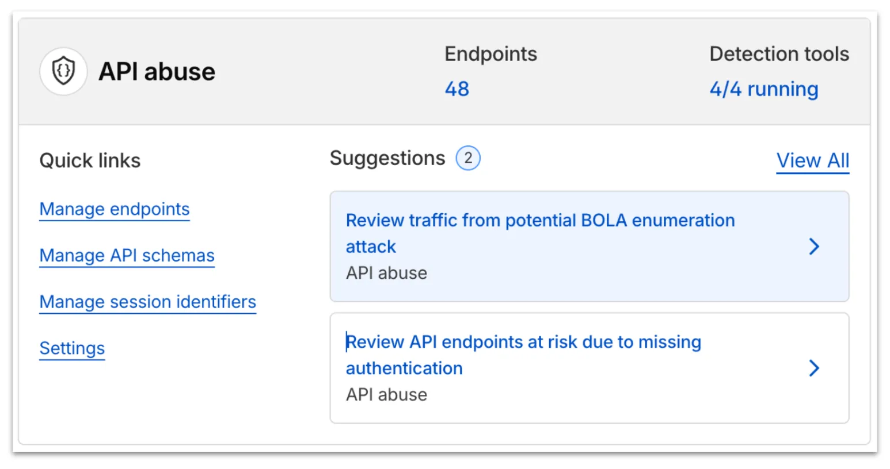This screenshot has width=890, height=469.
Task: Open the BOLA enumeration attack review title
Action: 539,221
